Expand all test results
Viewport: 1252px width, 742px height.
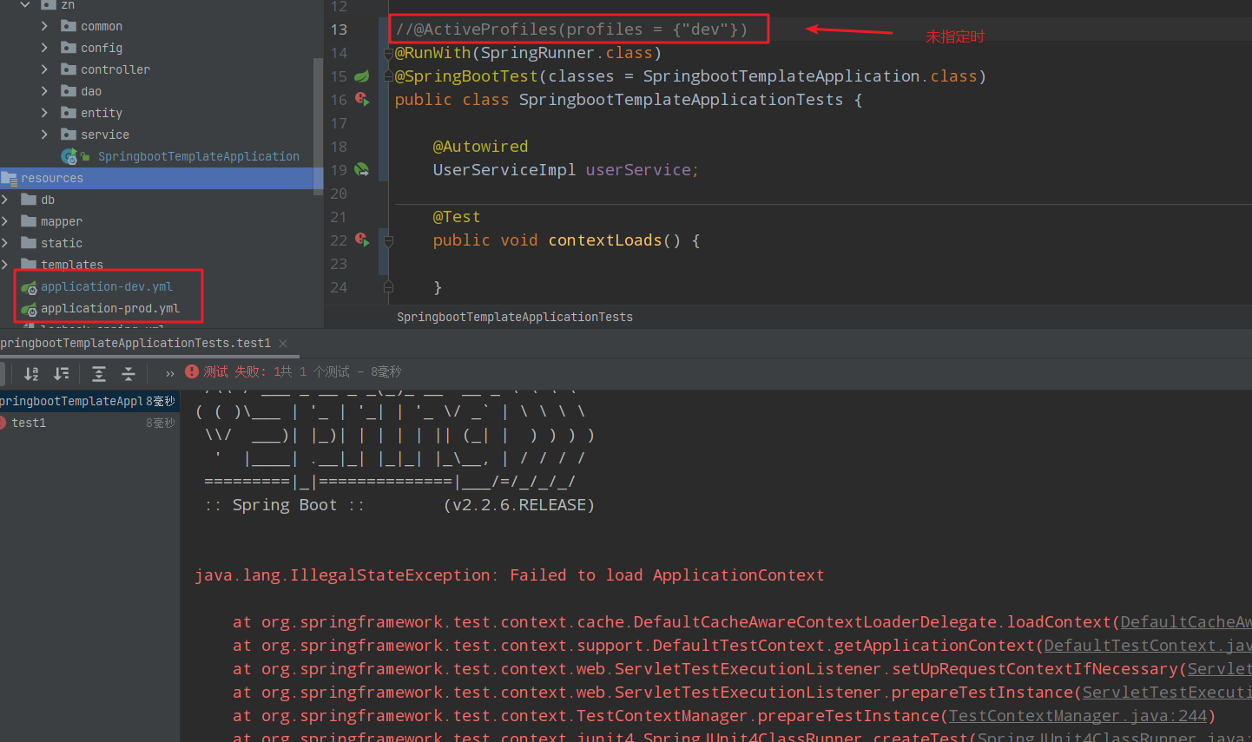coord(99,373)
